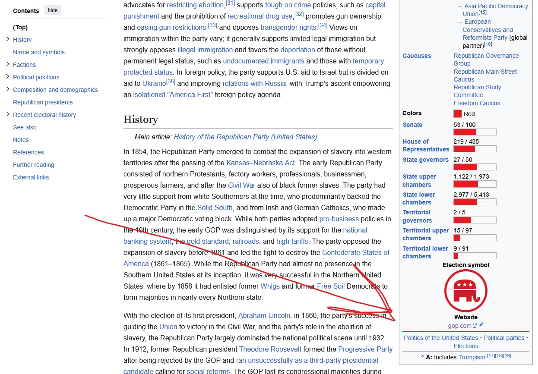
Task: Open the Caucuses label link in infobox
Action: [x=417, y=56]
